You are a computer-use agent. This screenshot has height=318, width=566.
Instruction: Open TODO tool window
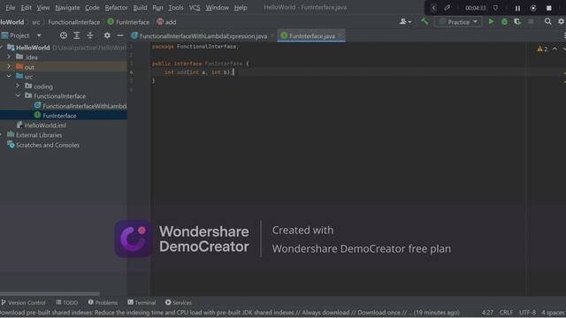click(x=67, y=302)
